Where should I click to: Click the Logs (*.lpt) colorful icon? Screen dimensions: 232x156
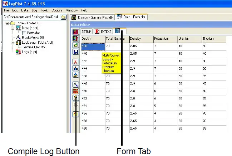(18, 52)
